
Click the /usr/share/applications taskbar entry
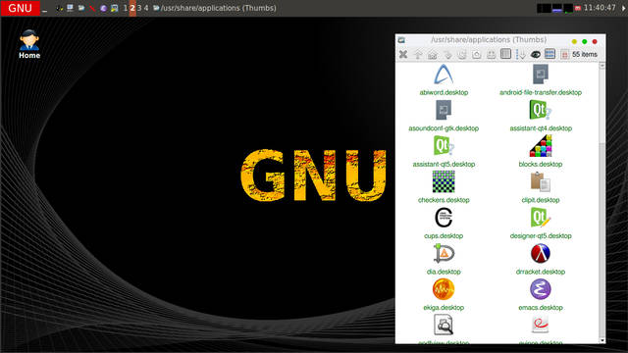[215, 8]
